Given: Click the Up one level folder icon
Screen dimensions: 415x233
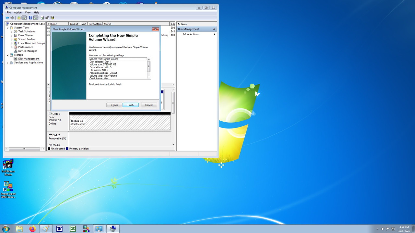Looking at the screenshot, I should pos(19,18).
